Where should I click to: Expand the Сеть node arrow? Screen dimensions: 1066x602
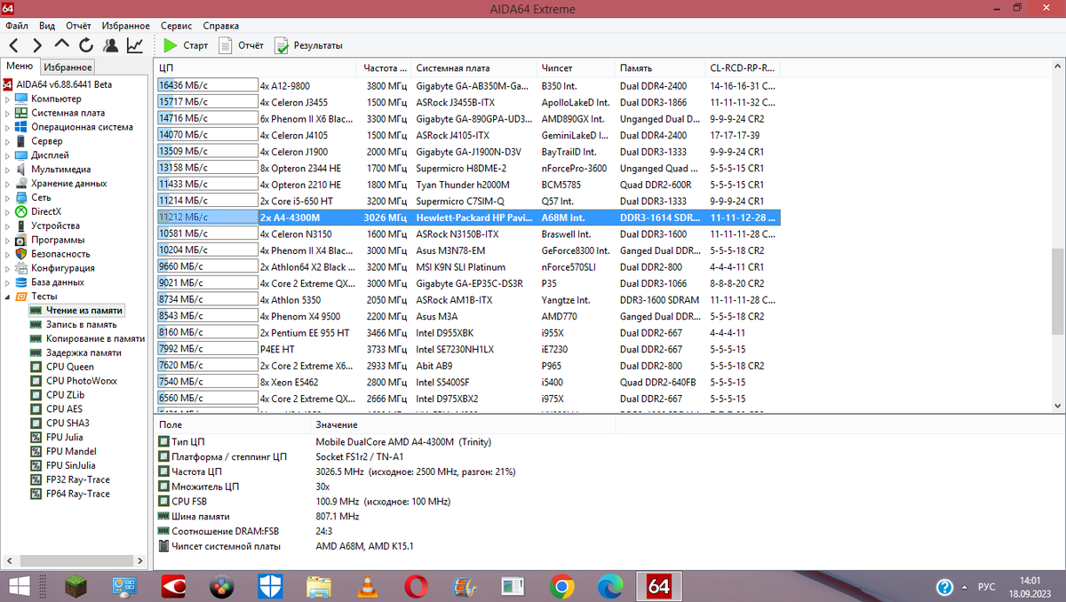(8, 197)
